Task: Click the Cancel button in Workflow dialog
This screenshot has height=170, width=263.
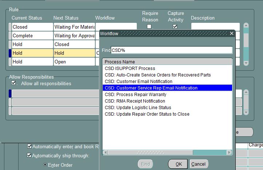Action: coord(199,164)
